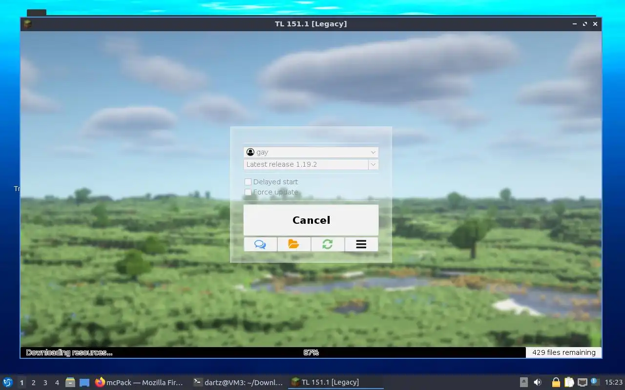The image size is (625, 390).
Task: Switch to workspace 2
Action: [33, 383]
